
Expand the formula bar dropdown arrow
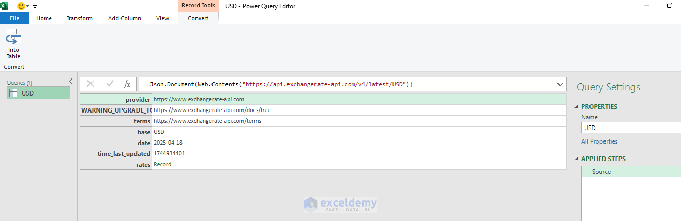561,84
